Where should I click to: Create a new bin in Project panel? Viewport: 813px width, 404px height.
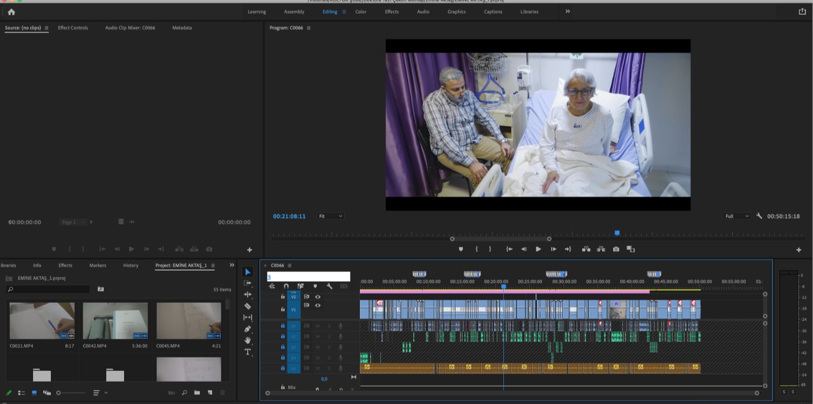197,393
